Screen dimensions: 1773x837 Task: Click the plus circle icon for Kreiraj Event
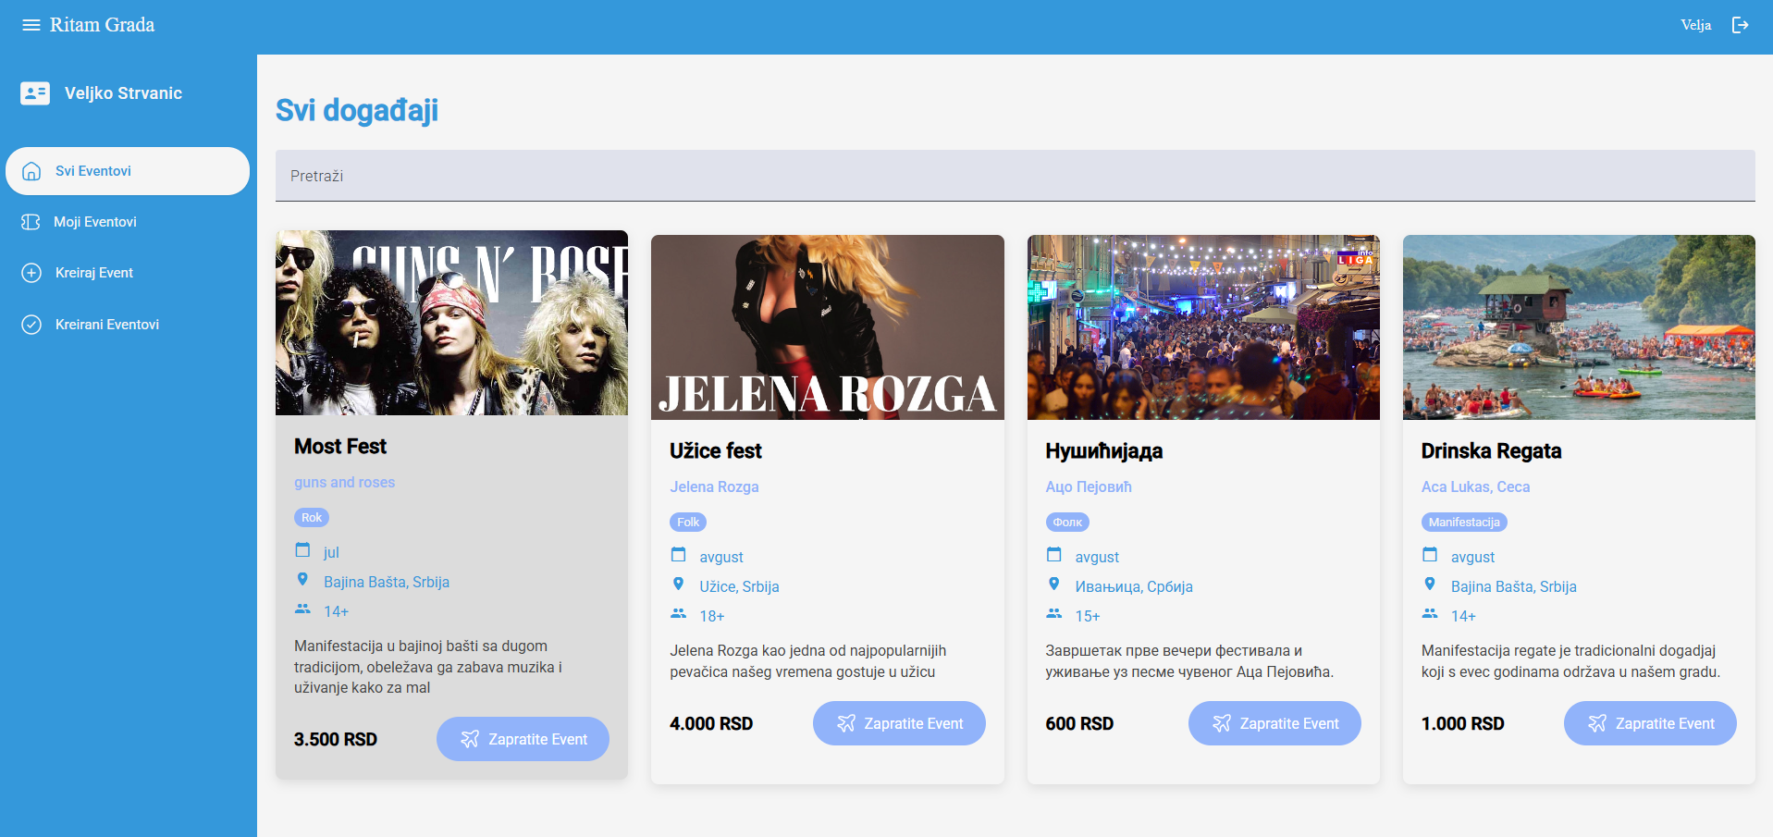pos(31,273)
